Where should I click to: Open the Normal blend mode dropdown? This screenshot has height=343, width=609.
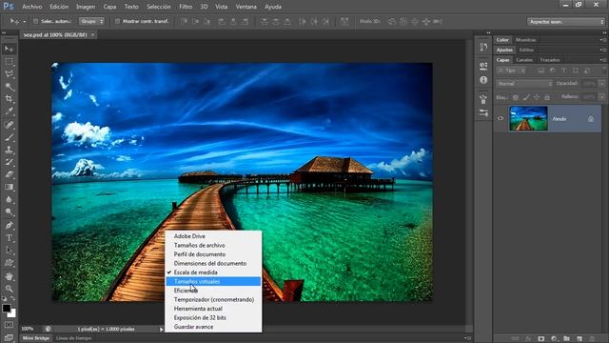pyautogui.click(x=524, y=84)
